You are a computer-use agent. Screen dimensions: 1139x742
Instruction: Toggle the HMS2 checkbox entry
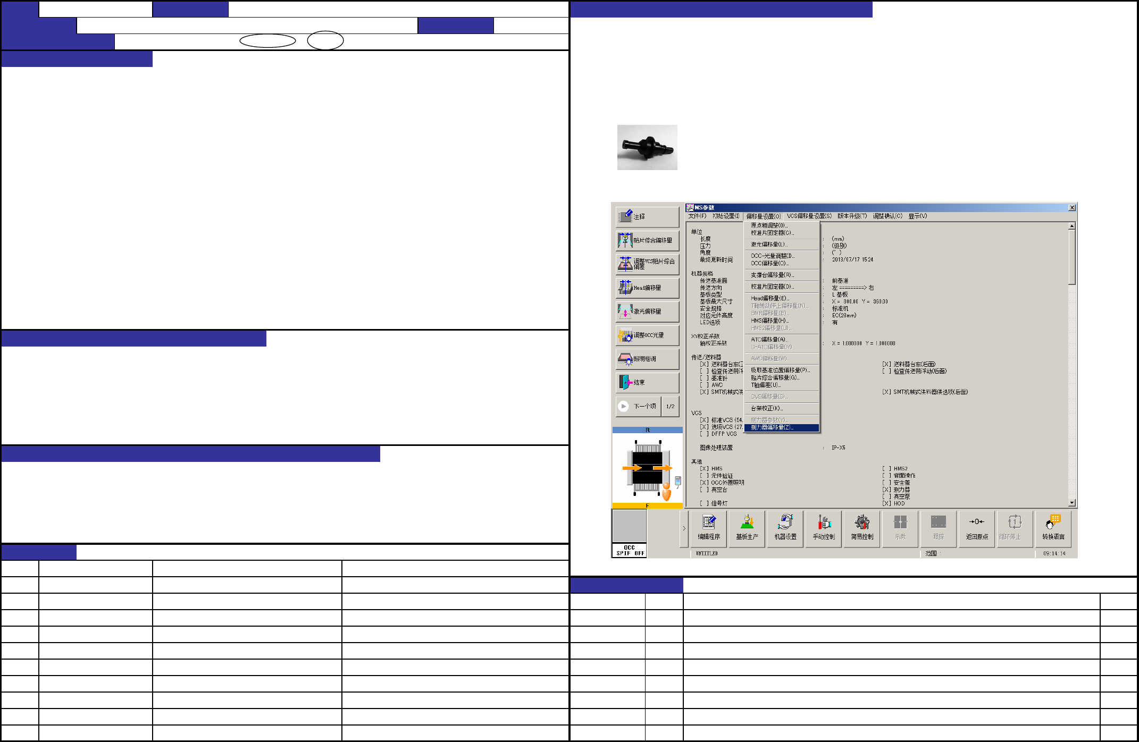pos(886,469)
